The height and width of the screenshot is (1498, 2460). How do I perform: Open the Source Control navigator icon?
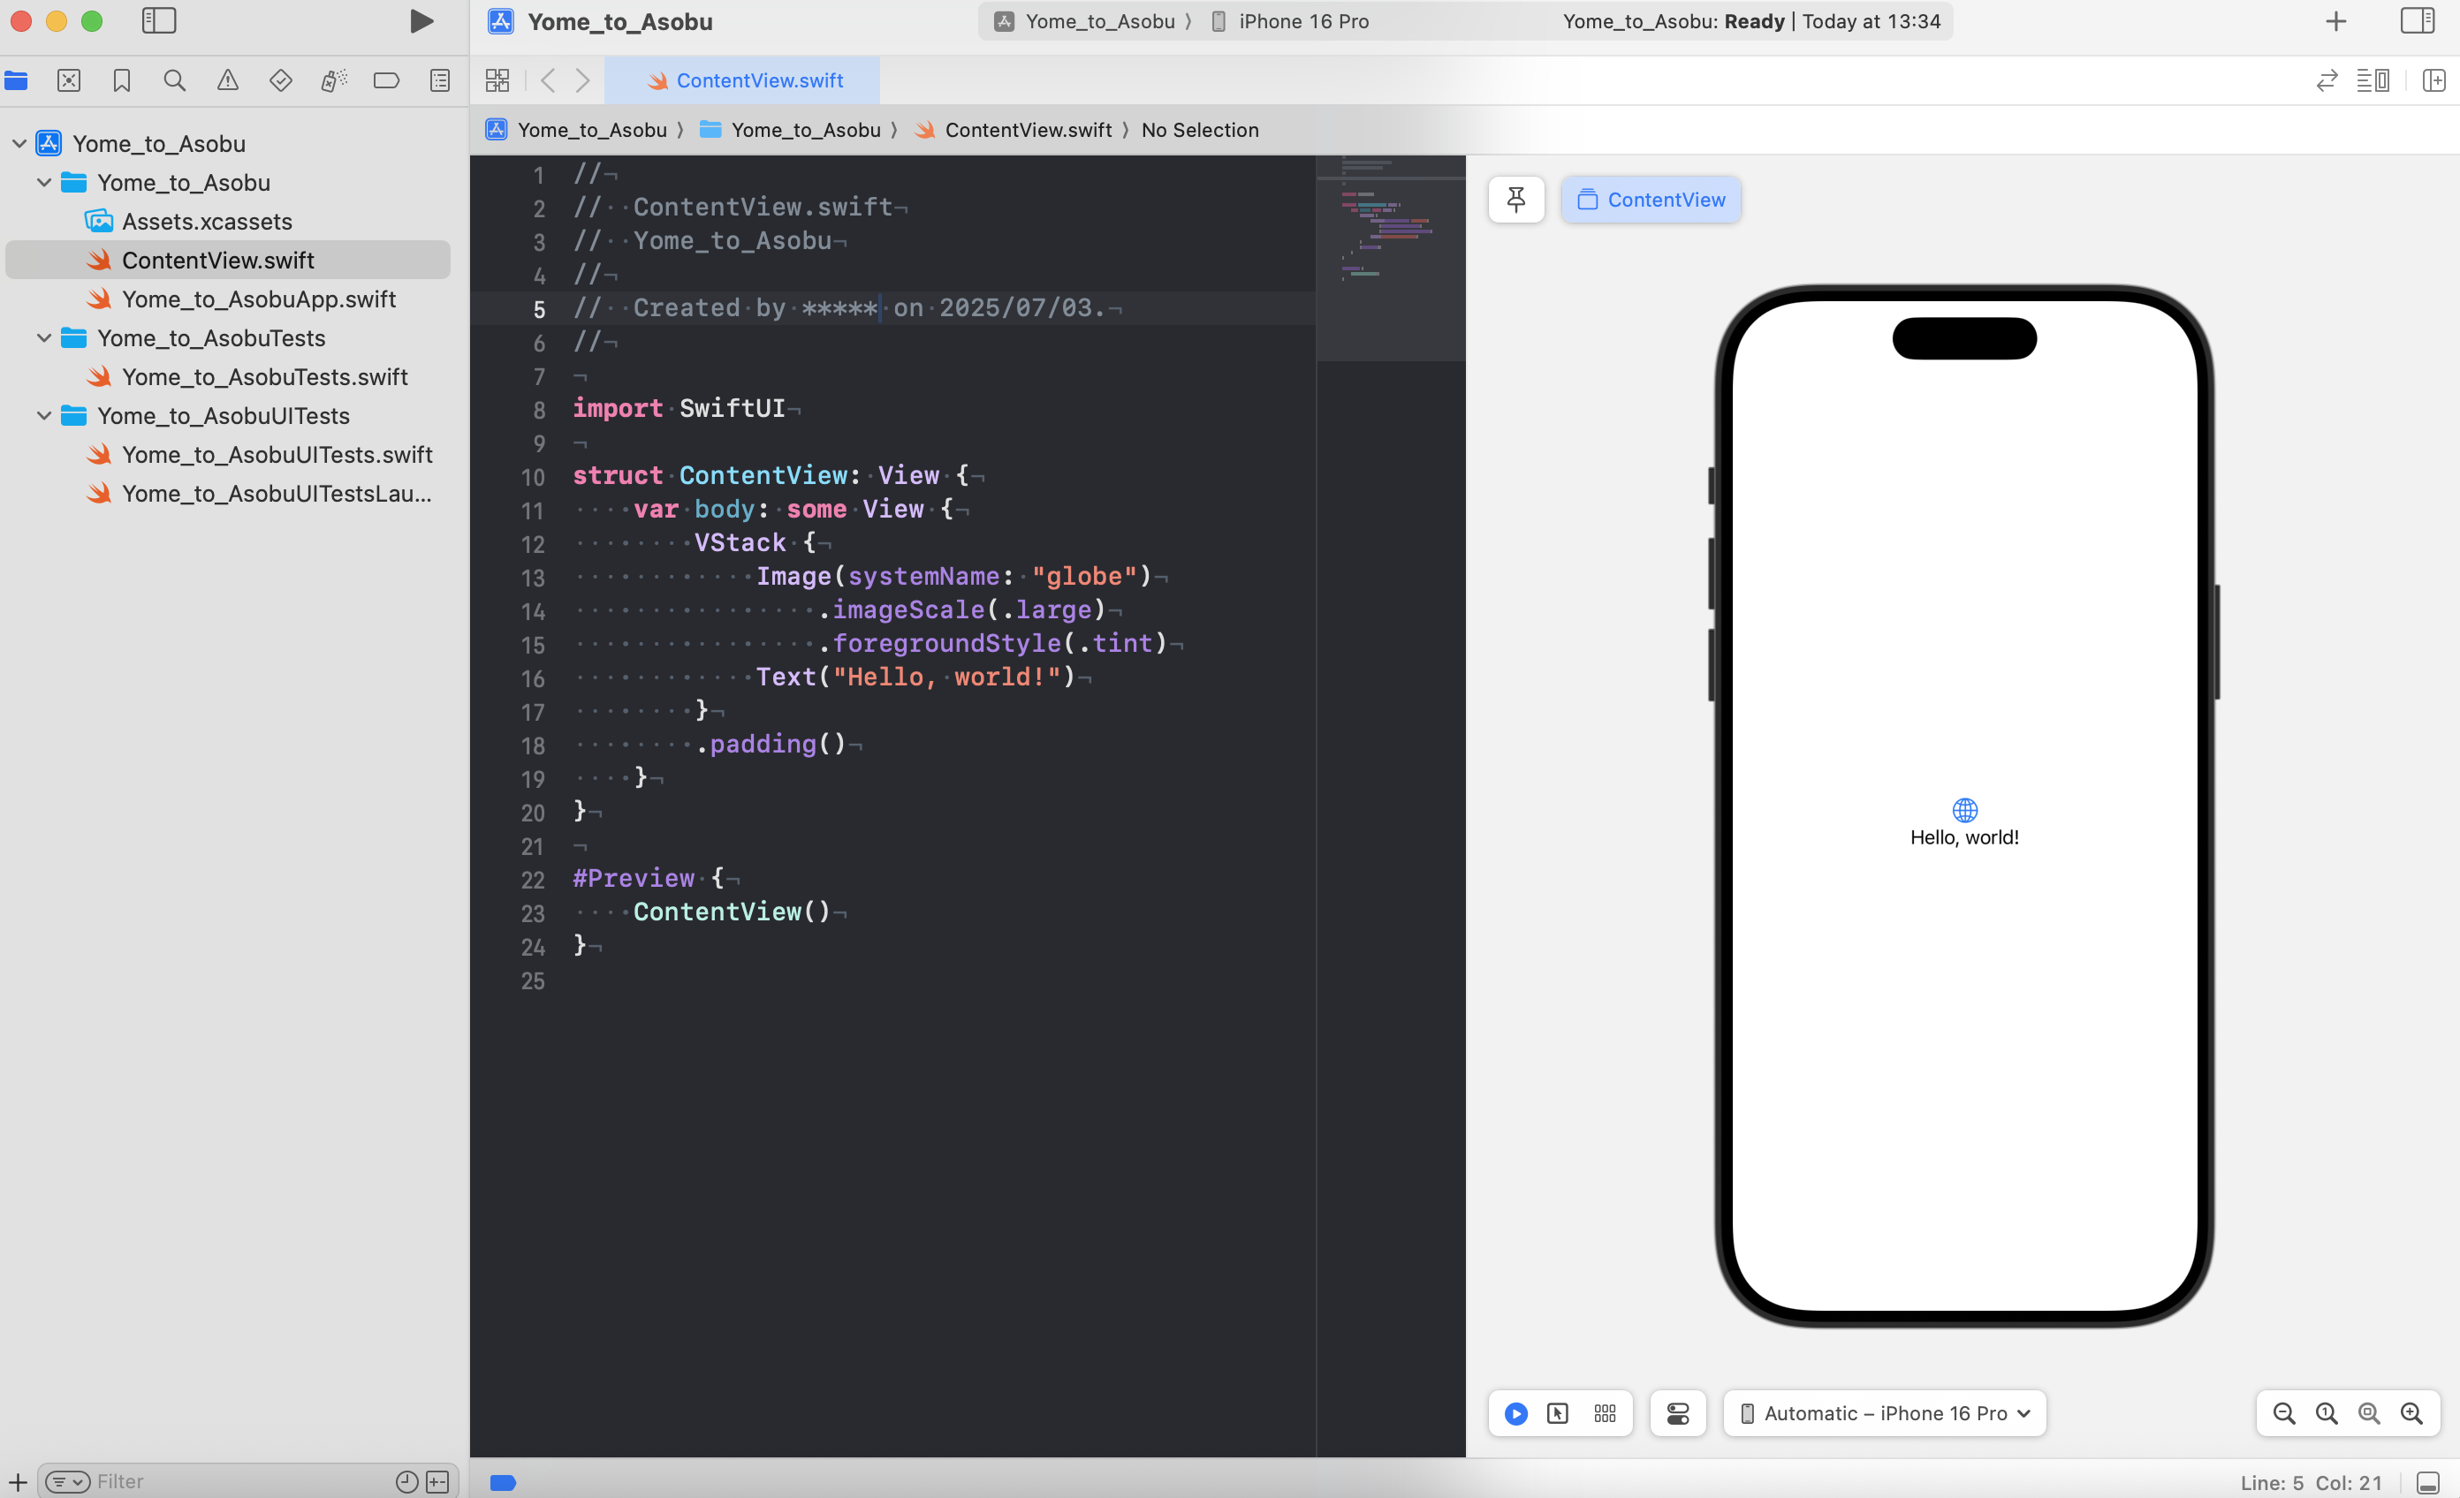pyautogui.click(x=69, y=81)
